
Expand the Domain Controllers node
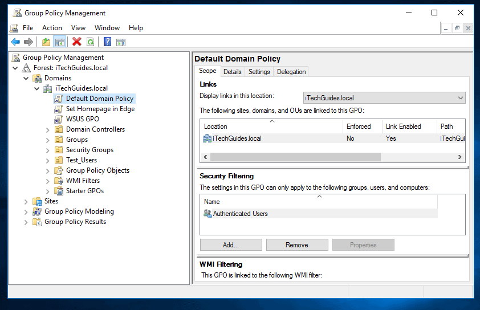click(48, 129)
